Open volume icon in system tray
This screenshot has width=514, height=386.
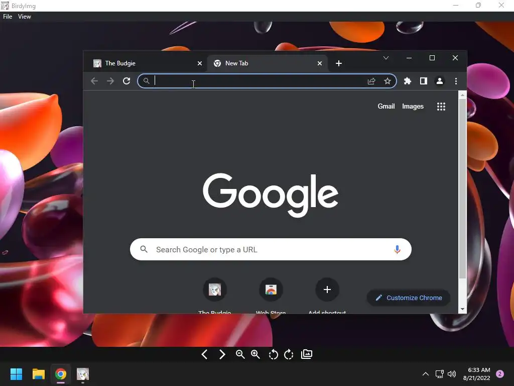pyautogui.click(x=452, y=374)
